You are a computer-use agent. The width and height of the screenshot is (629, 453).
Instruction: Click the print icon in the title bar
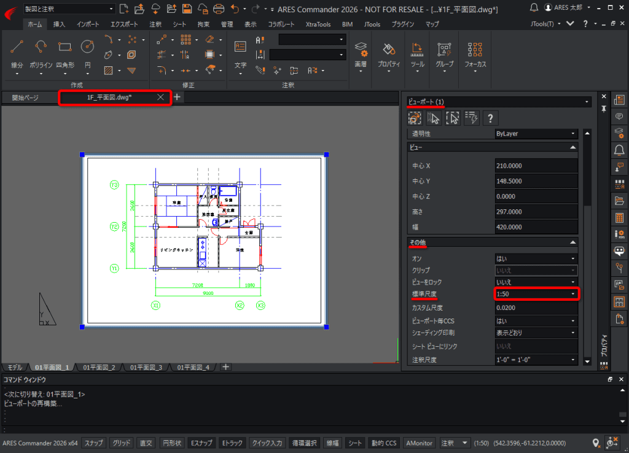point(218,9)
